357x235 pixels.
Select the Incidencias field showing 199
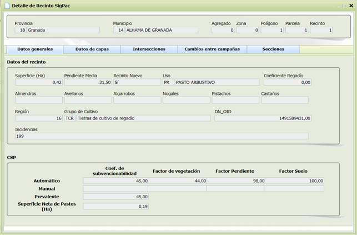[x=161, y=136]
